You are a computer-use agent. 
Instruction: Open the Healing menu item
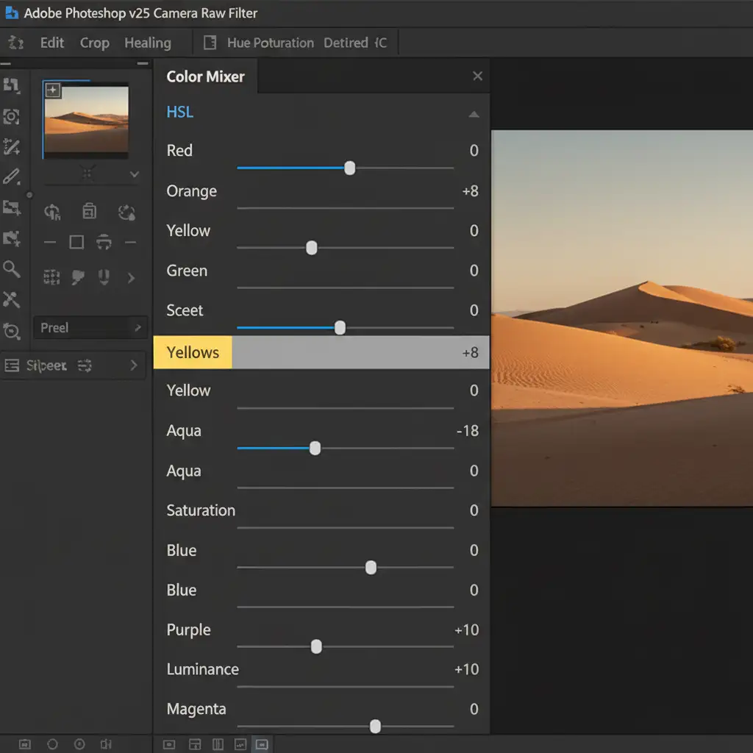(x=147, y=43)
